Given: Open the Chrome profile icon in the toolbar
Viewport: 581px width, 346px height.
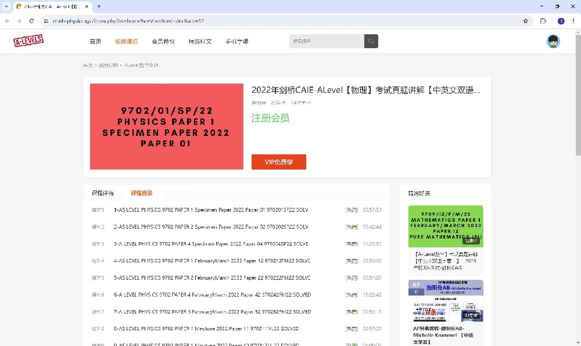Looking at the screenshot, I should [x=561, y=21].
